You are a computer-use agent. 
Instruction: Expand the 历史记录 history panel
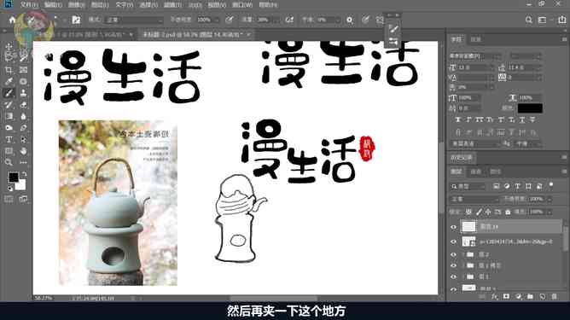[x=461, y=158]
